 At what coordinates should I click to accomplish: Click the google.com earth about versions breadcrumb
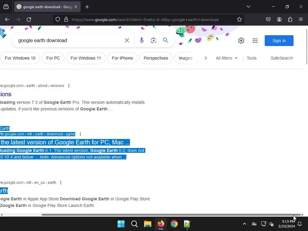[32, 86]
